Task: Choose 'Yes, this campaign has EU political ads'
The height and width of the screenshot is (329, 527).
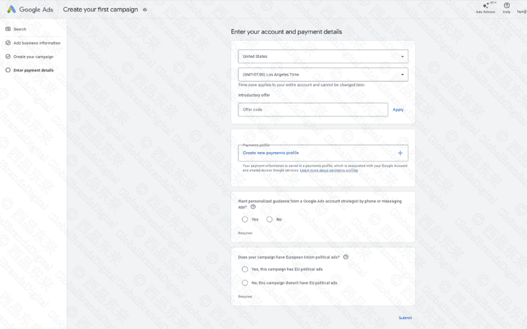Action: 245,269
